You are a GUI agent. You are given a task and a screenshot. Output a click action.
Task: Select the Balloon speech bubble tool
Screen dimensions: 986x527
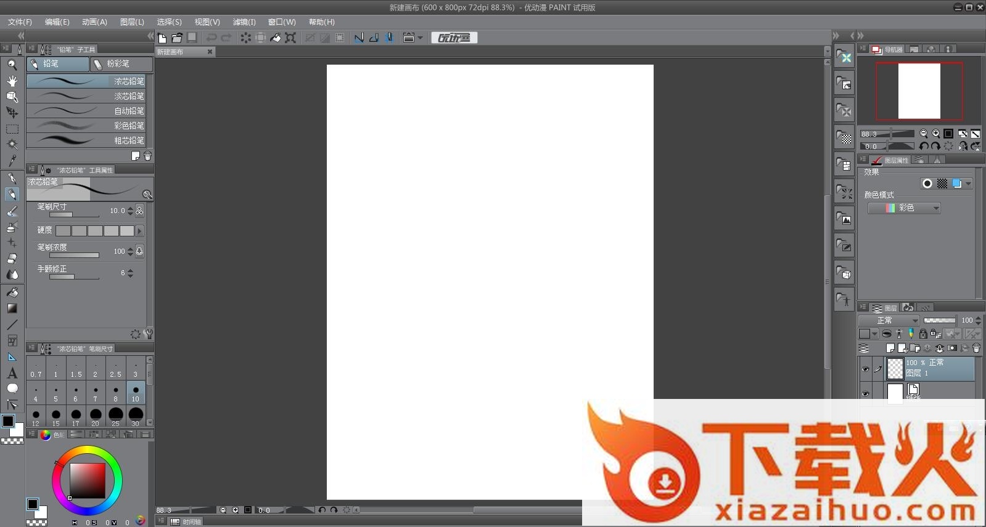click(x=12, y=388)
